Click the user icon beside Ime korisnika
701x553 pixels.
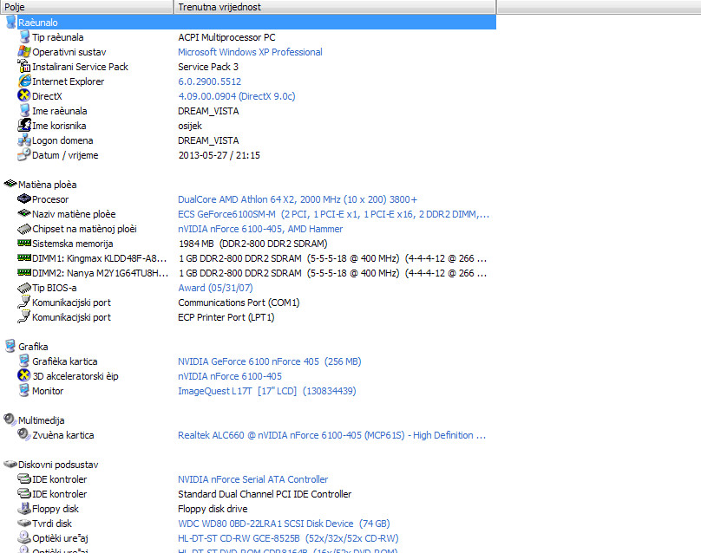coord(24,126)
